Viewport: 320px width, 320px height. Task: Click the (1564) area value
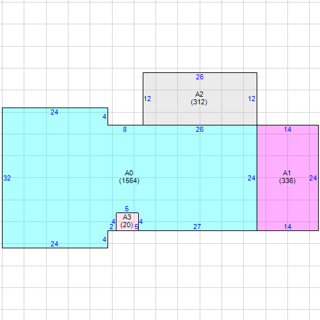[129, 180]
